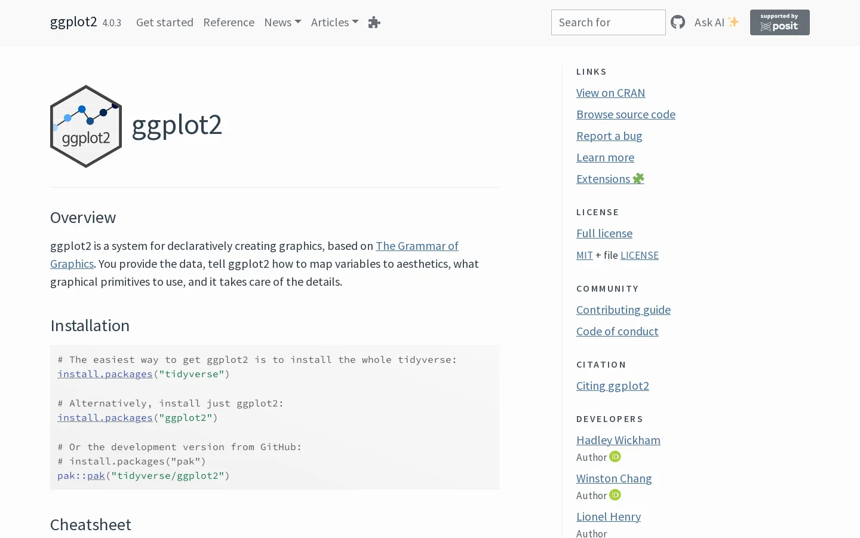Viewport: 860px width, 538px height.
Task: Open the Reference page
Action: click(x=229, y=22)
